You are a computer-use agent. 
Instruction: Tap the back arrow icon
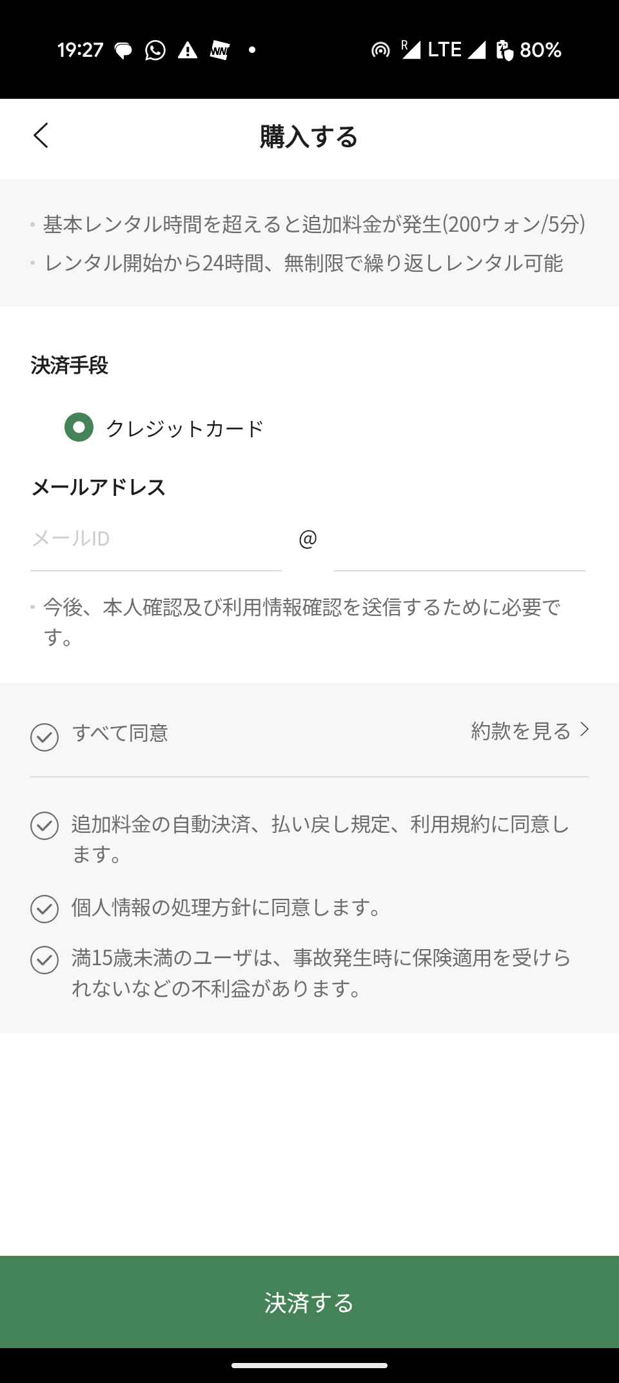[41, 136]
